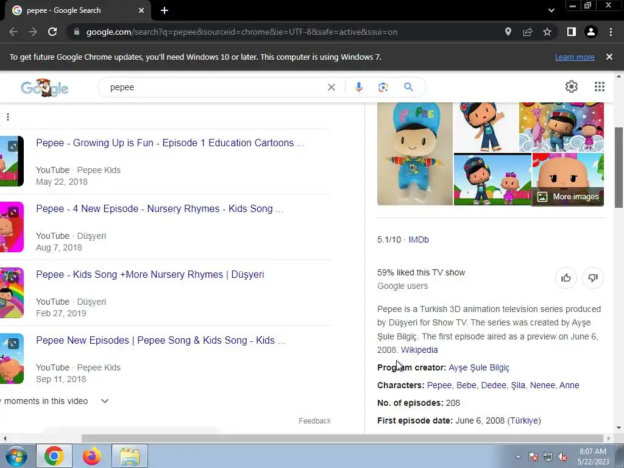
Task: Play thumbnail of Sep 11, 2018 video
Action: pos(12,358)
